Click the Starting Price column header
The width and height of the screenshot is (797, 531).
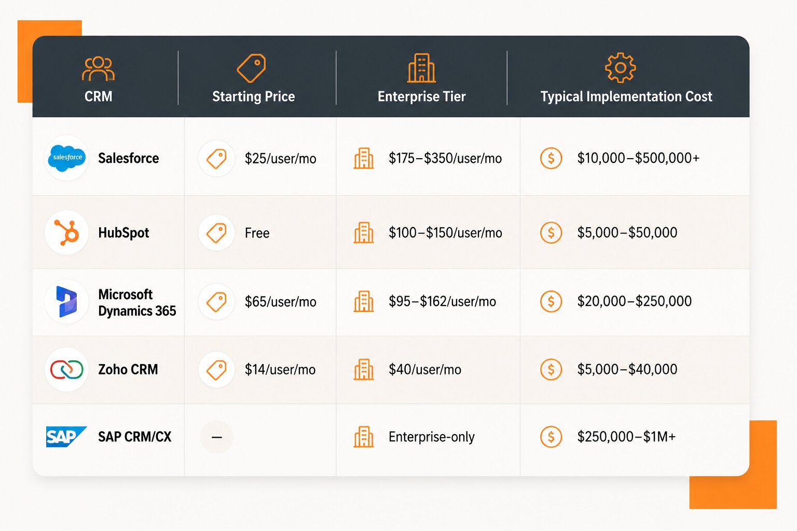[253, 97]
